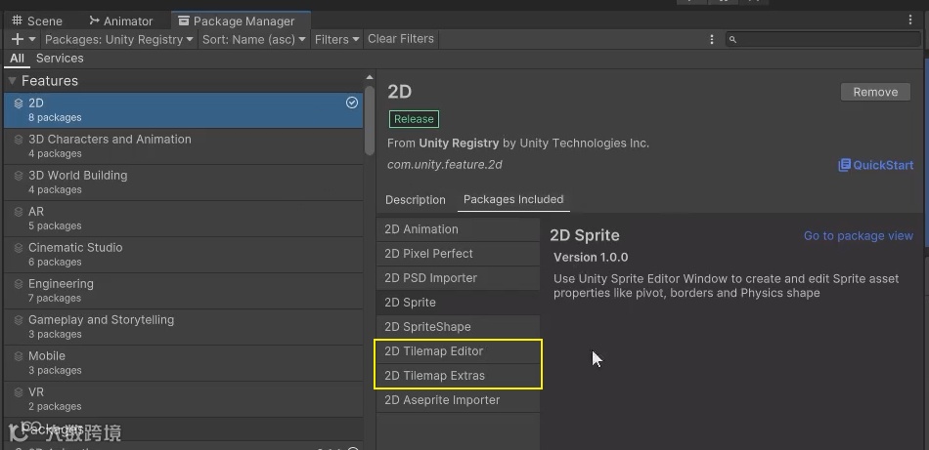This screenshot has width=929, height=450.
Task: Click the AR feature layers icon
Action: 19,212
